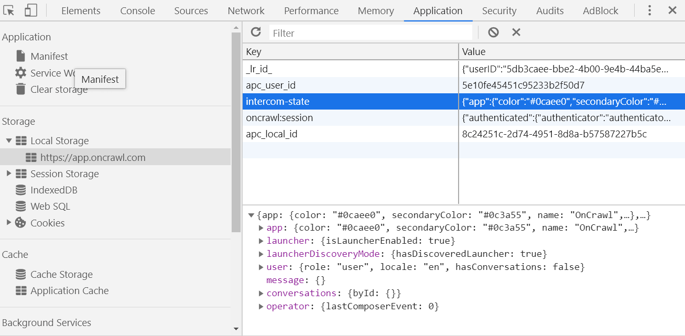Expand the launcher object property

[x=261, y=241]
